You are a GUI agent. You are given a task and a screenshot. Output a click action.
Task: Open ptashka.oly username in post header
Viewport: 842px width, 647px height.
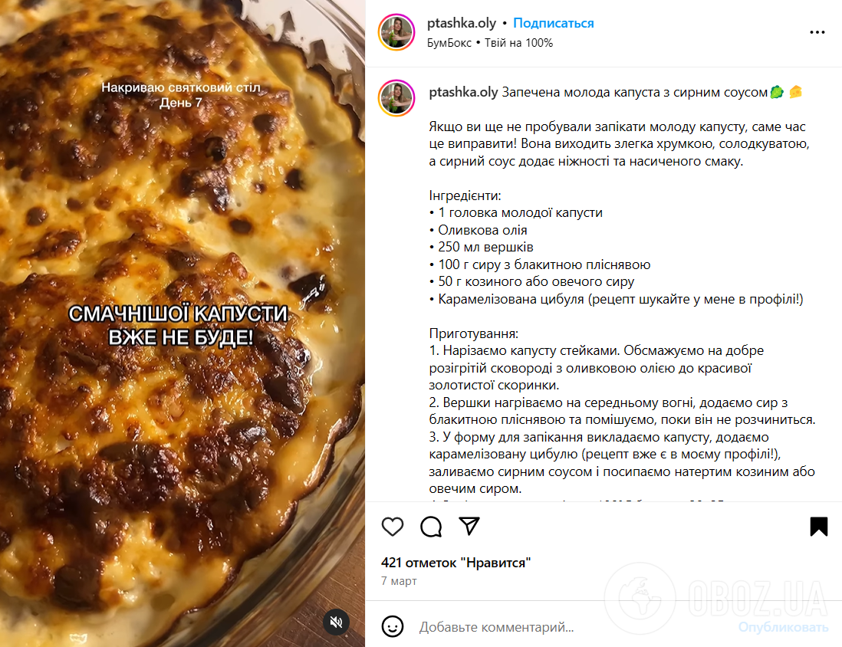(x=462, y=23)
